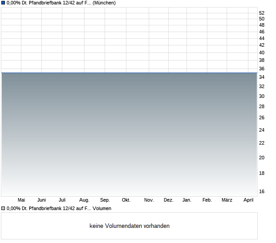Click the '0,00% Dt. Pfandbriefbank 12/42' chart title
The image size is (276, 243).
point(49,3)
